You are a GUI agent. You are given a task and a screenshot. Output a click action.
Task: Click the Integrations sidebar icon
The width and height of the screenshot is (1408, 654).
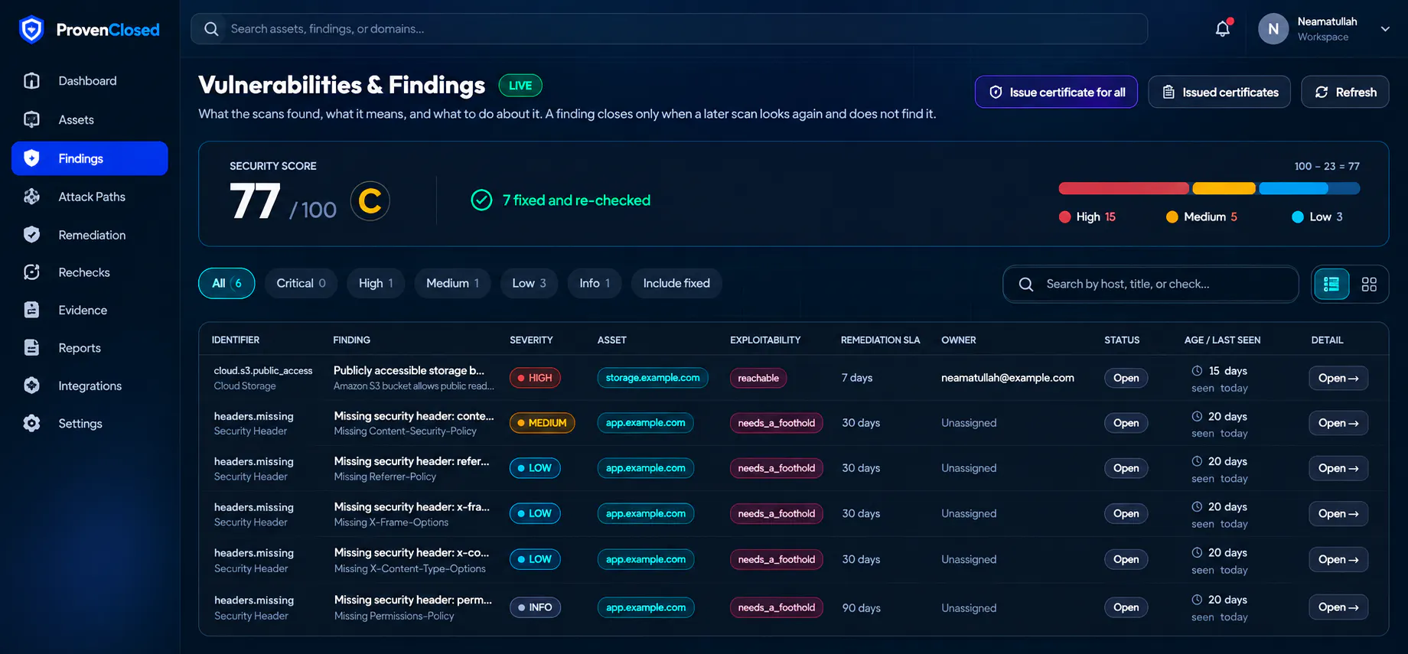31,386
